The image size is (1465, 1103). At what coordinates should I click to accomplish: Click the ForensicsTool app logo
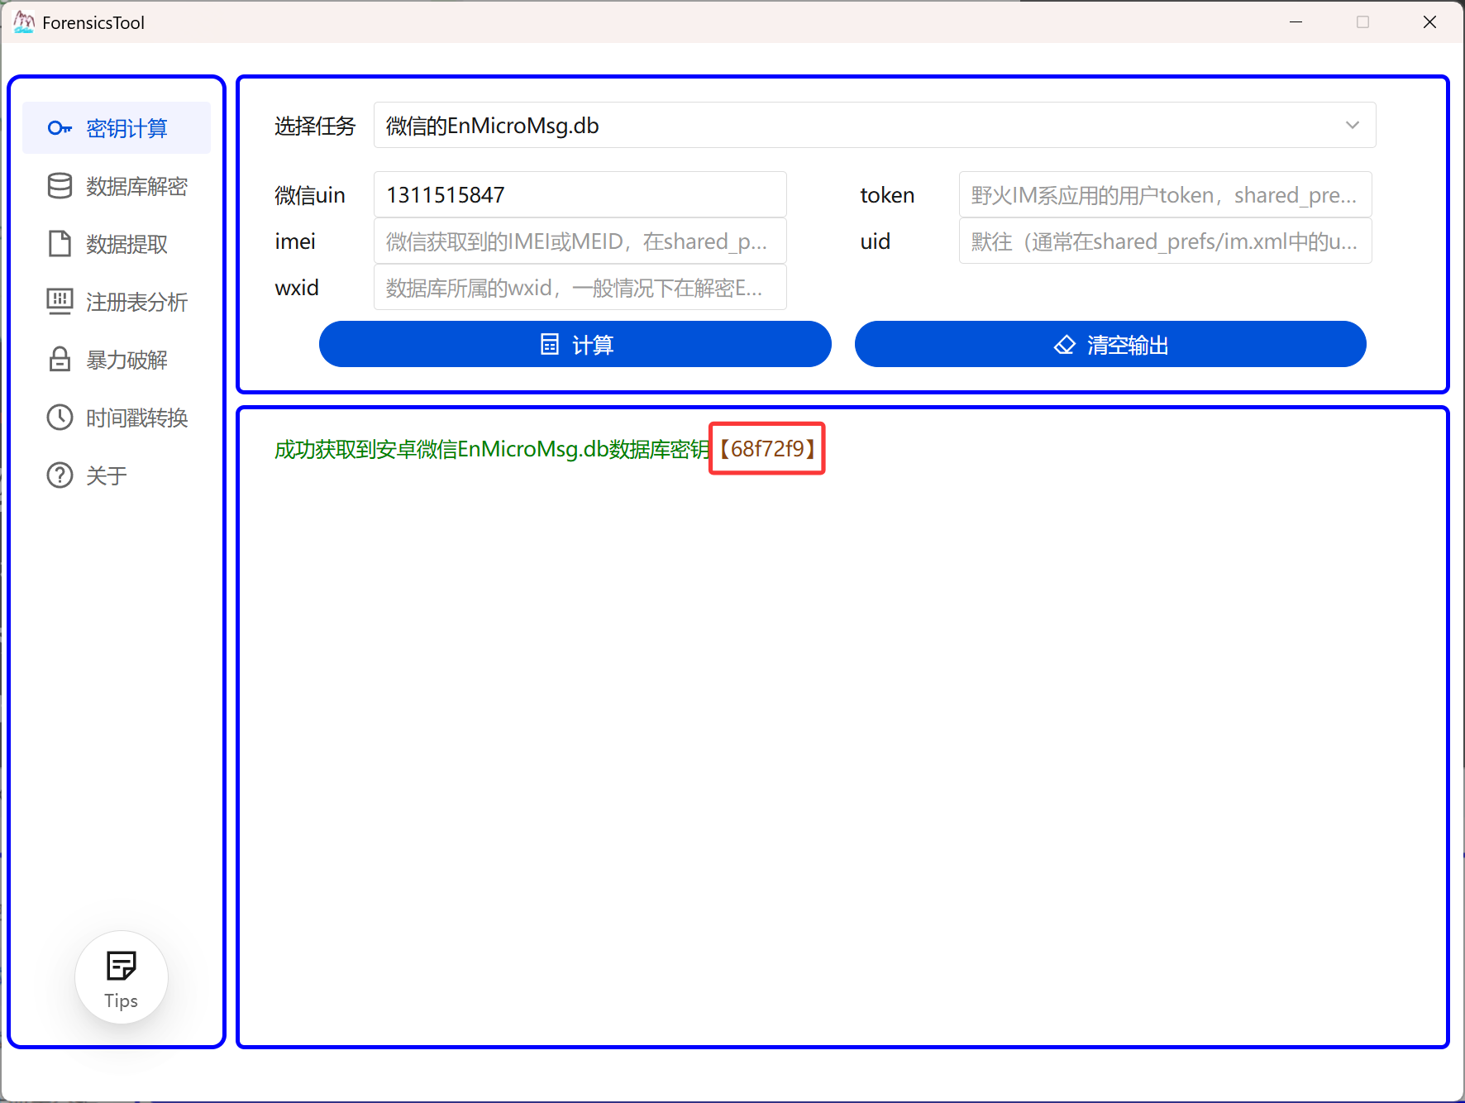(x=24, y=22)
